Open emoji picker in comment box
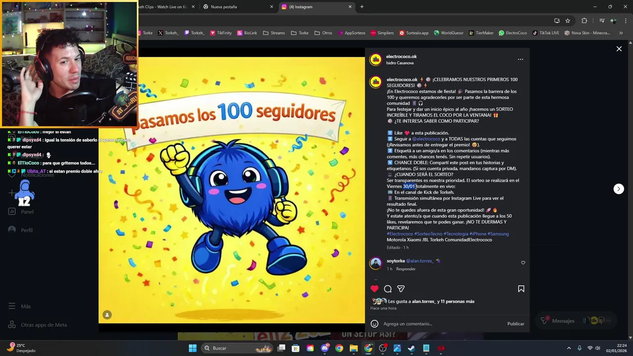 (374, 323)
